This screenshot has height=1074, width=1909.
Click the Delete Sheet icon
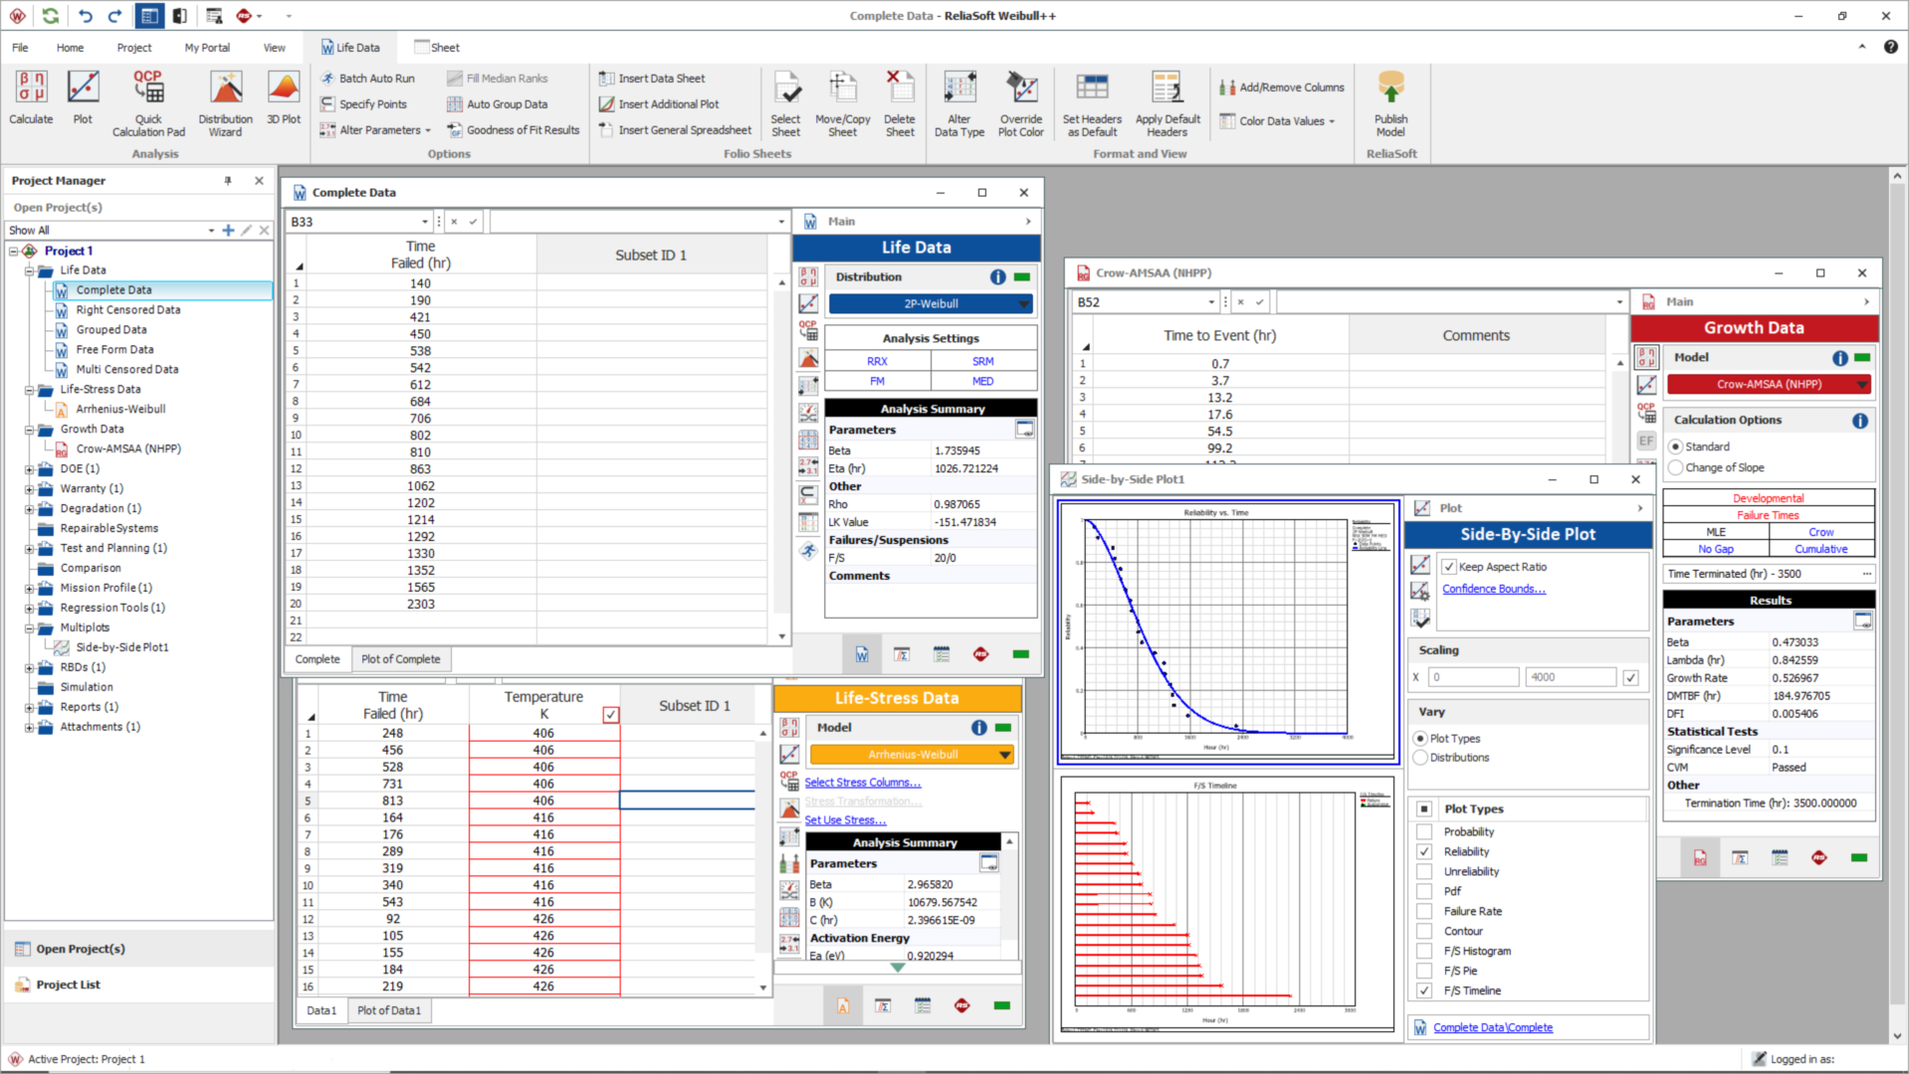(900, 103)
